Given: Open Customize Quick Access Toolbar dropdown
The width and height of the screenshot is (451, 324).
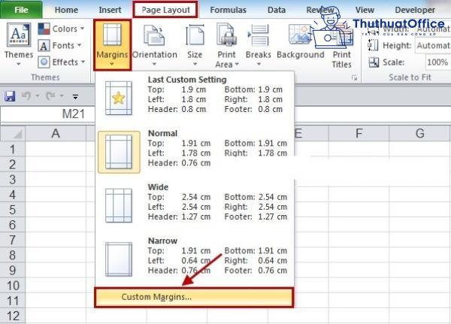Looking at the screenshot, I should point(75,97).
